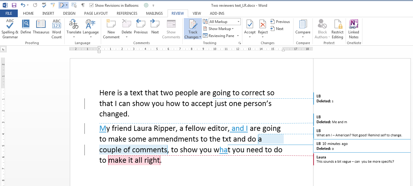
Task: Switch to the PAGE LAYOUT tab
Action: (x=96, y=13)
